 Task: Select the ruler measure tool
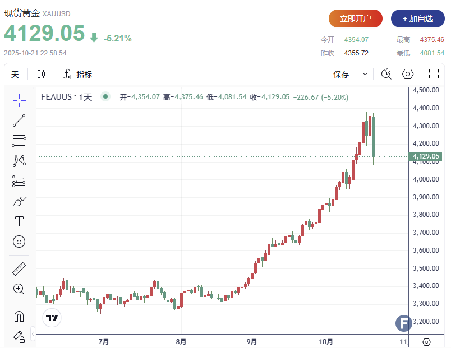point(19,269)
